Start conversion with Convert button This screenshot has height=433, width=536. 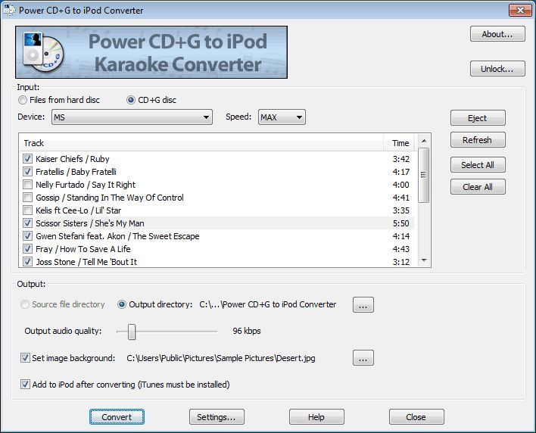(117, 417)
